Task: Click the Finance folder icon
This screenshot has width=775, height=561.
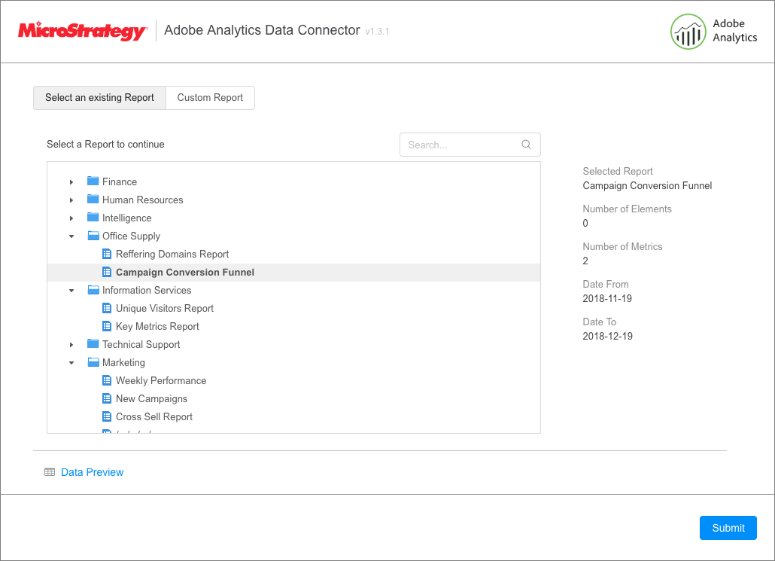Action: 93,181
